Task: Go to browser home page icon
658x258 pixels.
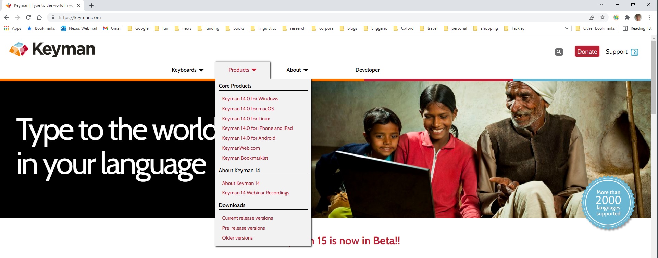Action: coord(39,17)
